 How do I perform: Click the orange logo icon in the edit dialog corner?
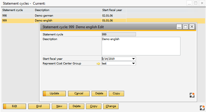[x=192, y=95]
